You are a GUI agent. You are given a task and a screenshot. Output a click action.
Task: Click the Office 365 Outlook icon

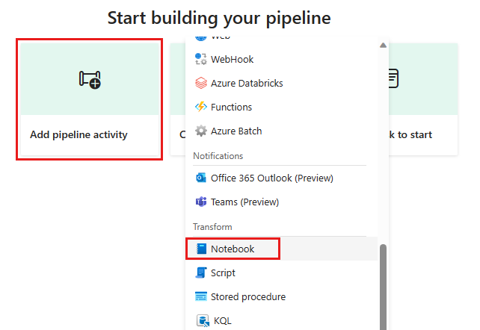[200, 178]
